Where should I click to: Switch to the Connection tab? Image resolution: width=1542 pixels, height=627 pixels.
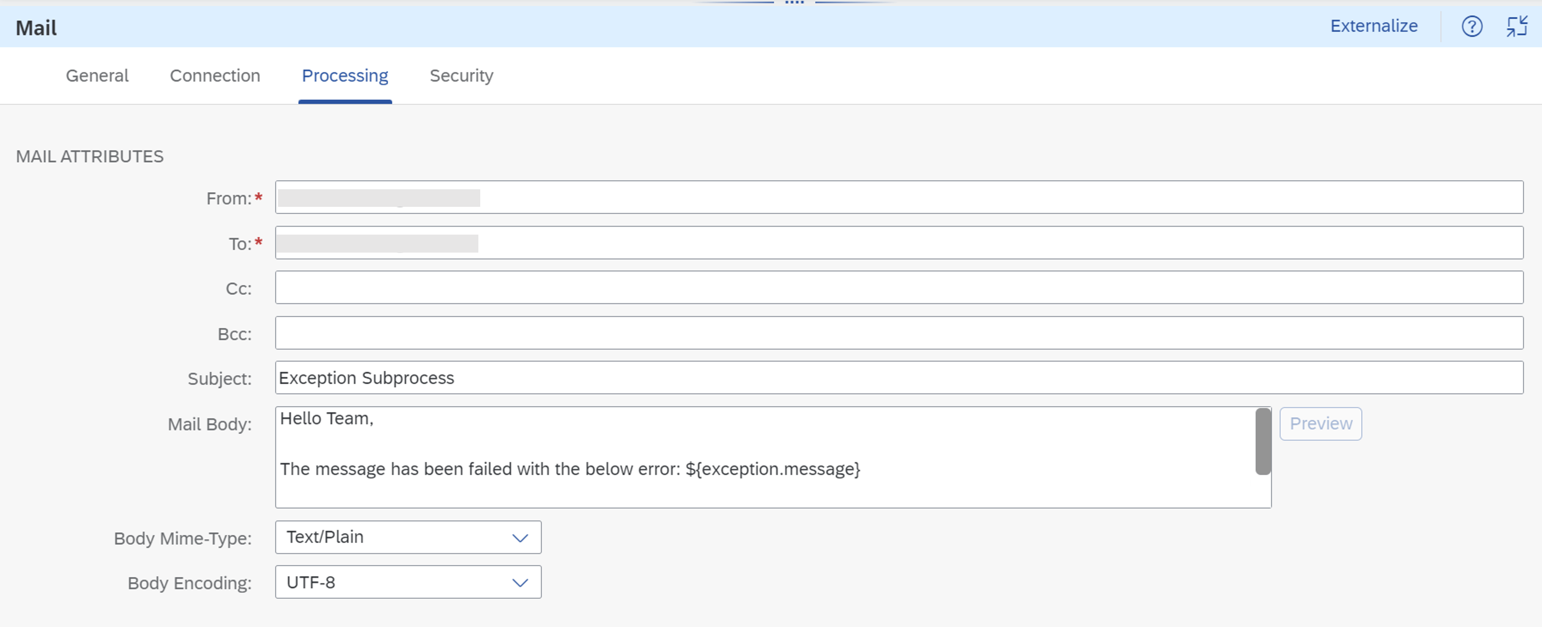214,75
